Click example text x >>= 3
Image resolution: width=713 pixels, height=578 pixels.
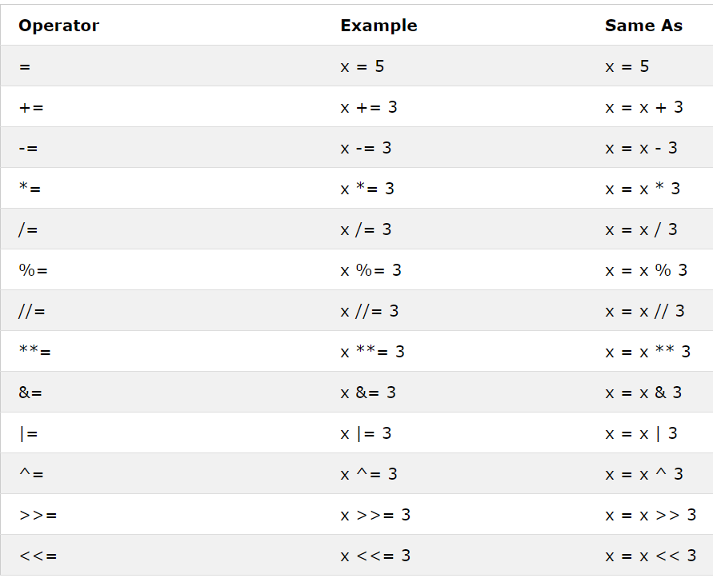point(375,515)
